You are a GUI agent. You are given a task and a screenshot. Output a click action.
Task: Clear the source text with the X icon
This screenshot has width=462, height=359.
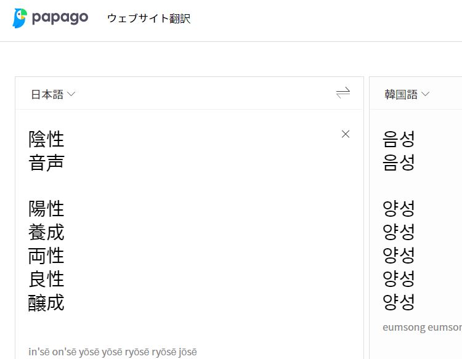pos(346,134)
